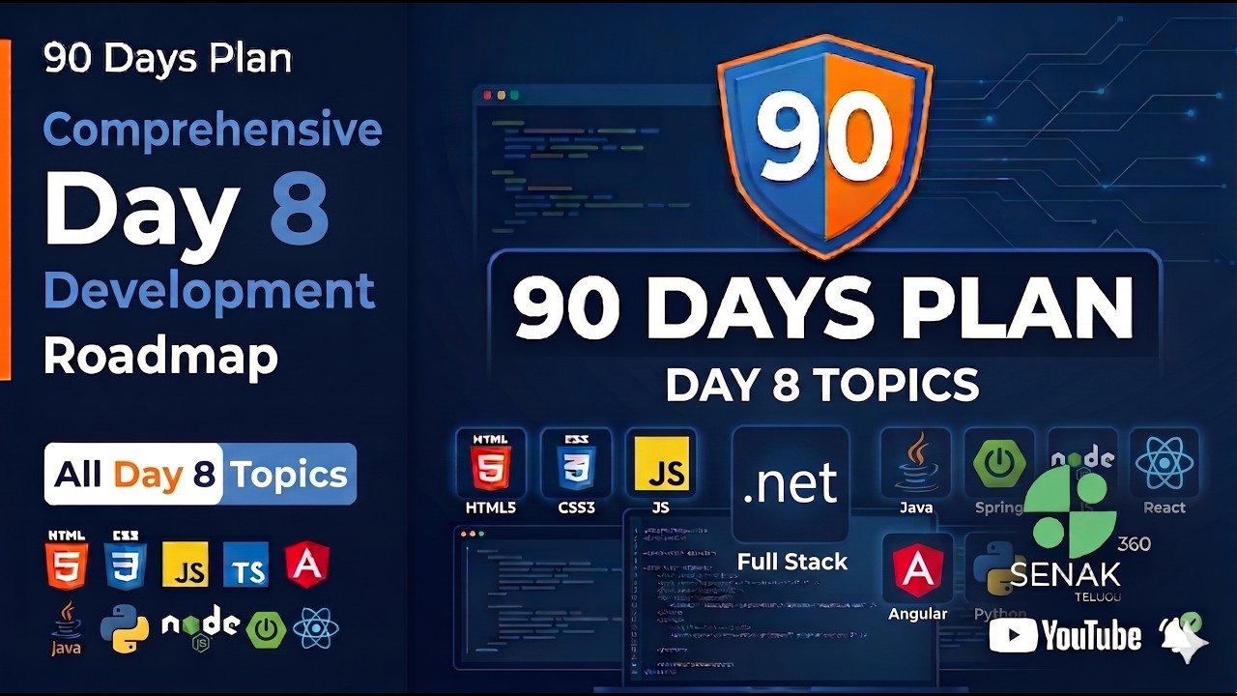This screenshot has width=1237, height=696.
Task: Click the CSS3 shield below All Day 8 Topics
Action: 126,560
